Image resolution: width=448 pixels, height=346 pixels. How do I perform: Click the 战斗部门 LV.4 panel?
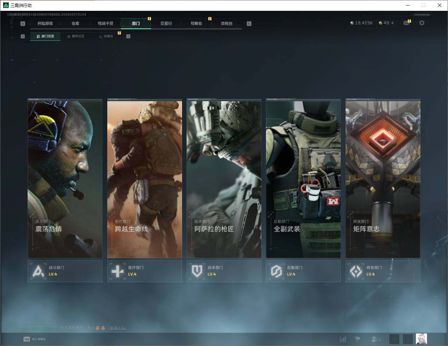click(x=65, y=271)
